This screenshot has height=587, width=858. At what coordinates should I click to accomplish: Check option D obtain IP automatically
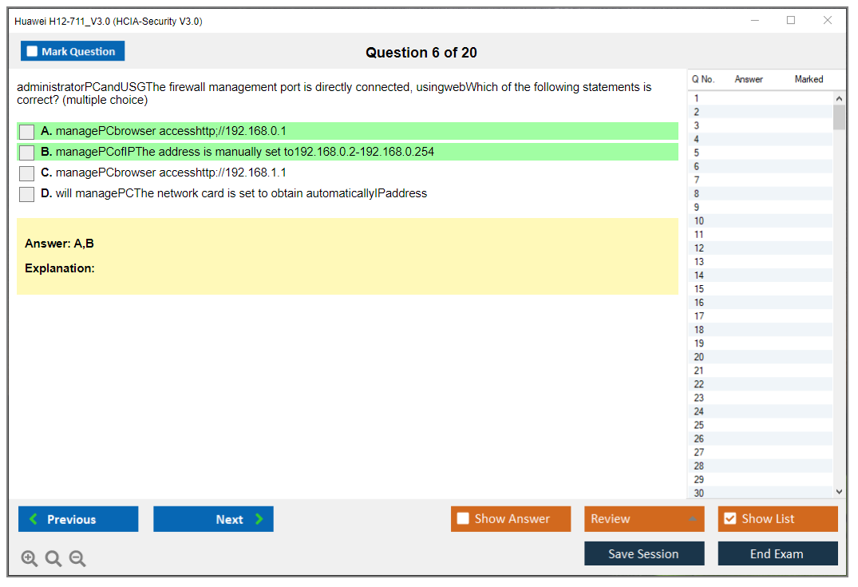click(27, 194)
